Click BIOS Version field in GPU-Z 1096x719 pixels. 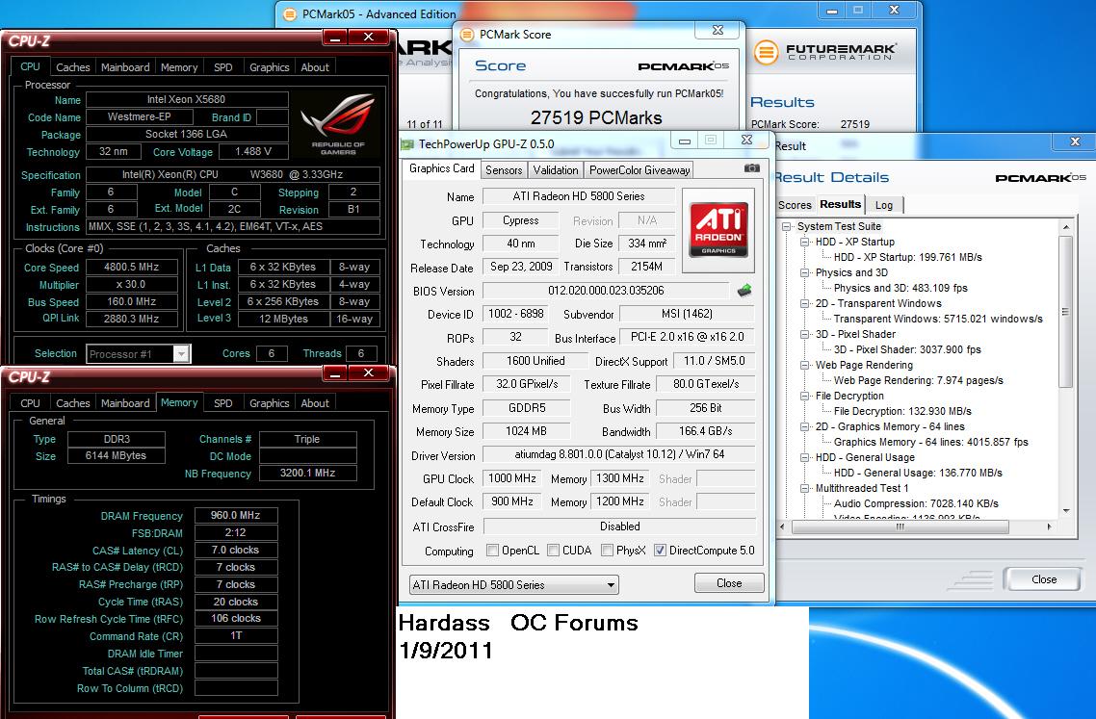[x=606, y=291]
